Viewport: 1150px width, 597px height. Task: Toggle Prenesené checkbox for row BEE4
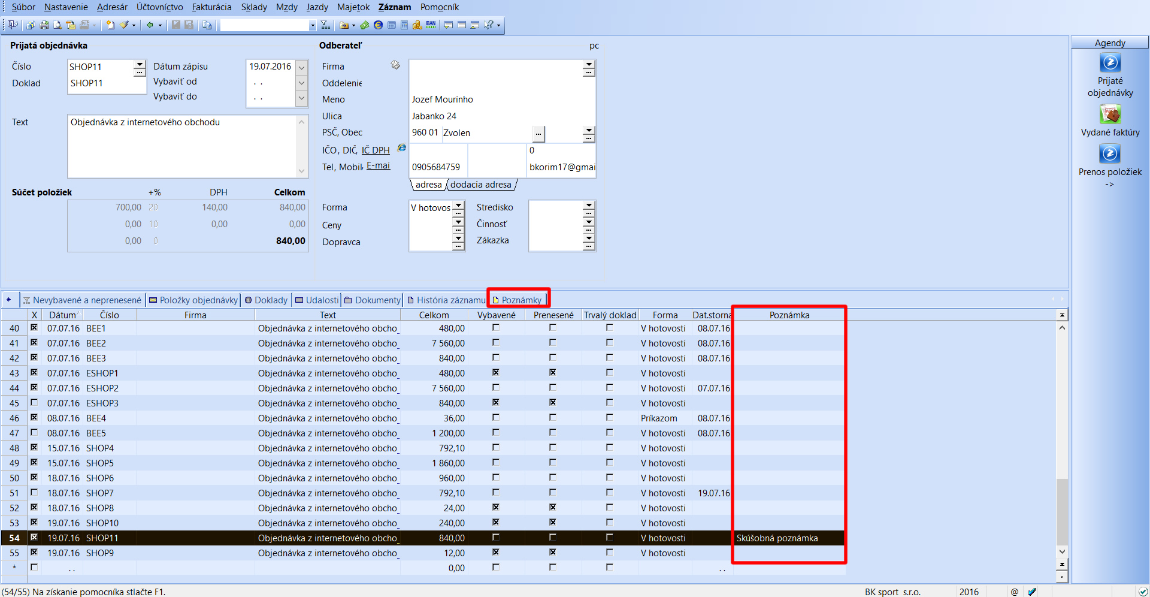click(x=553, y=418)
